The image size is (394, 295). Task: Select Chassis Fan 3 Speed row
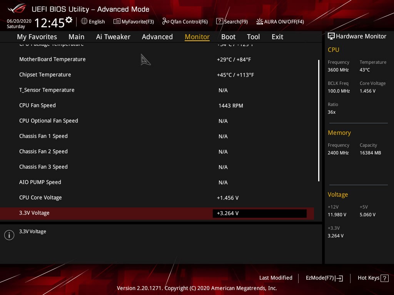pos(157,167)
